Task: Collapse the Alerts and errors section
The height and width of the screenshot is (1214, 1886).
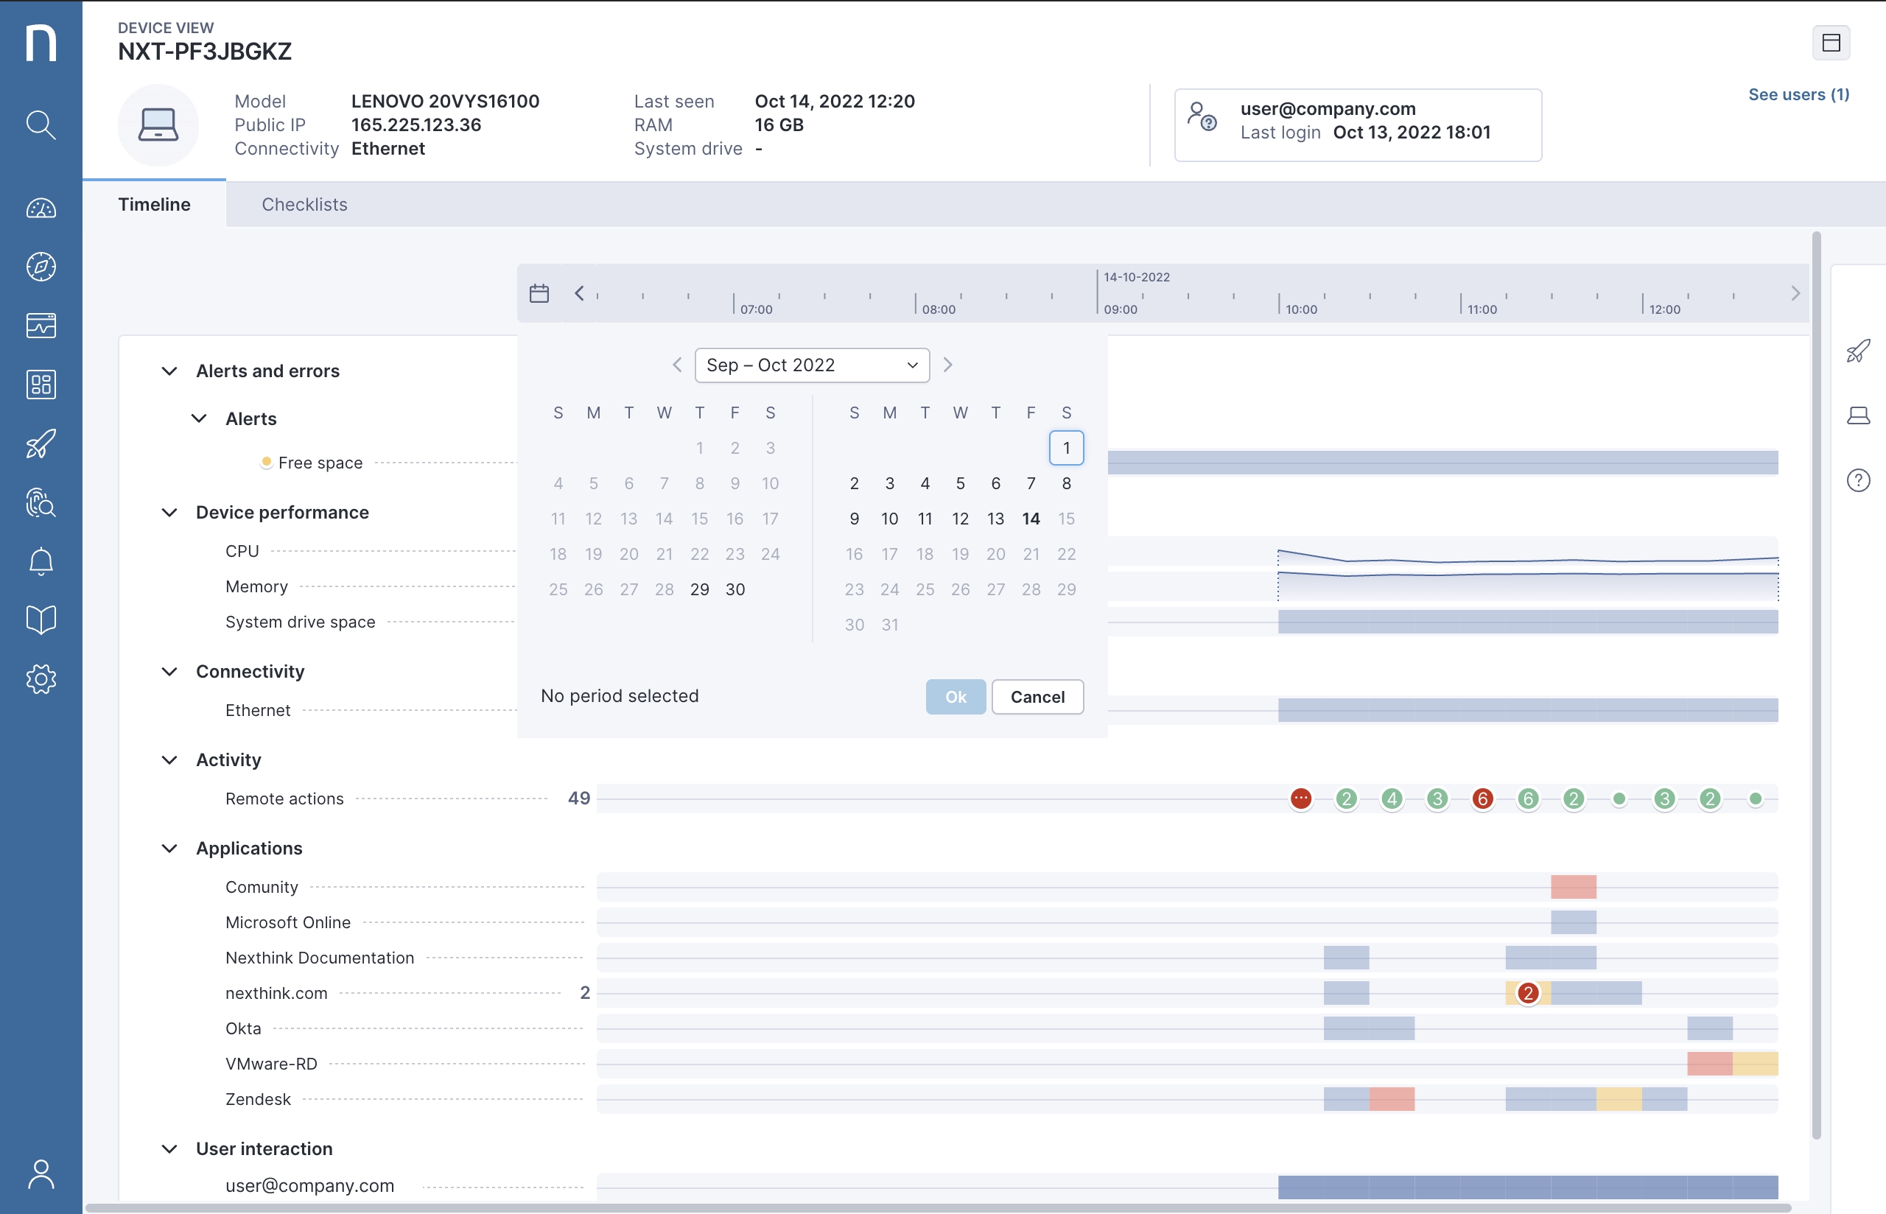Action: point(169,371)
